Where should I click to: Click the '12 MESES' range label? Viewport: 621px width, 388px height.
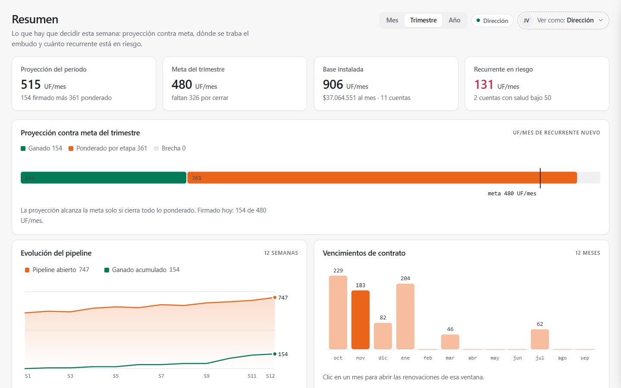point(588,253)
